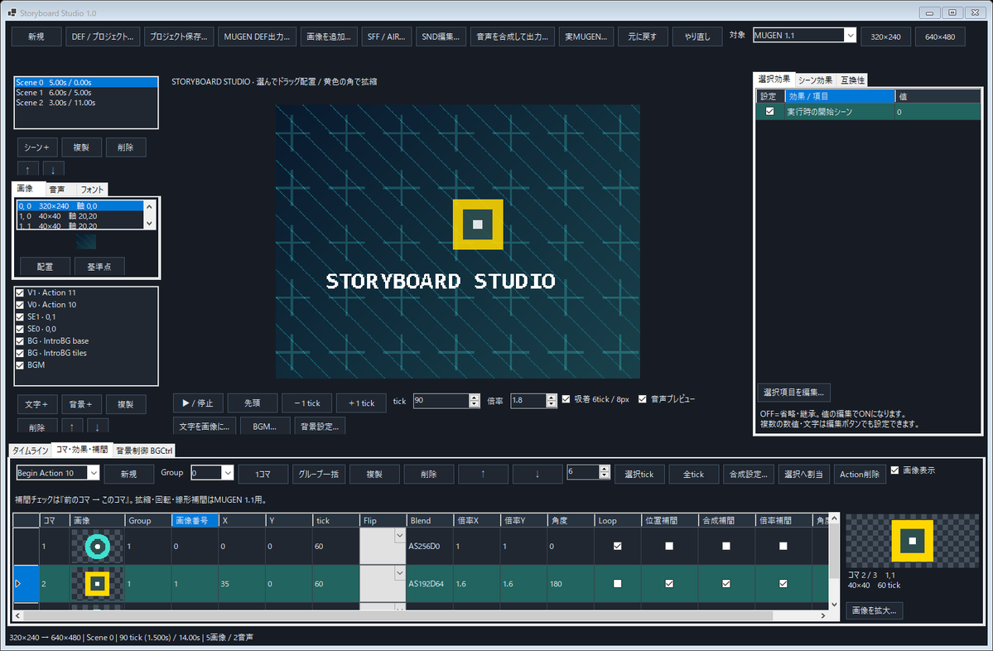
Task: Switch to the シーン効果 tab
Action: (x=815, y=80)
